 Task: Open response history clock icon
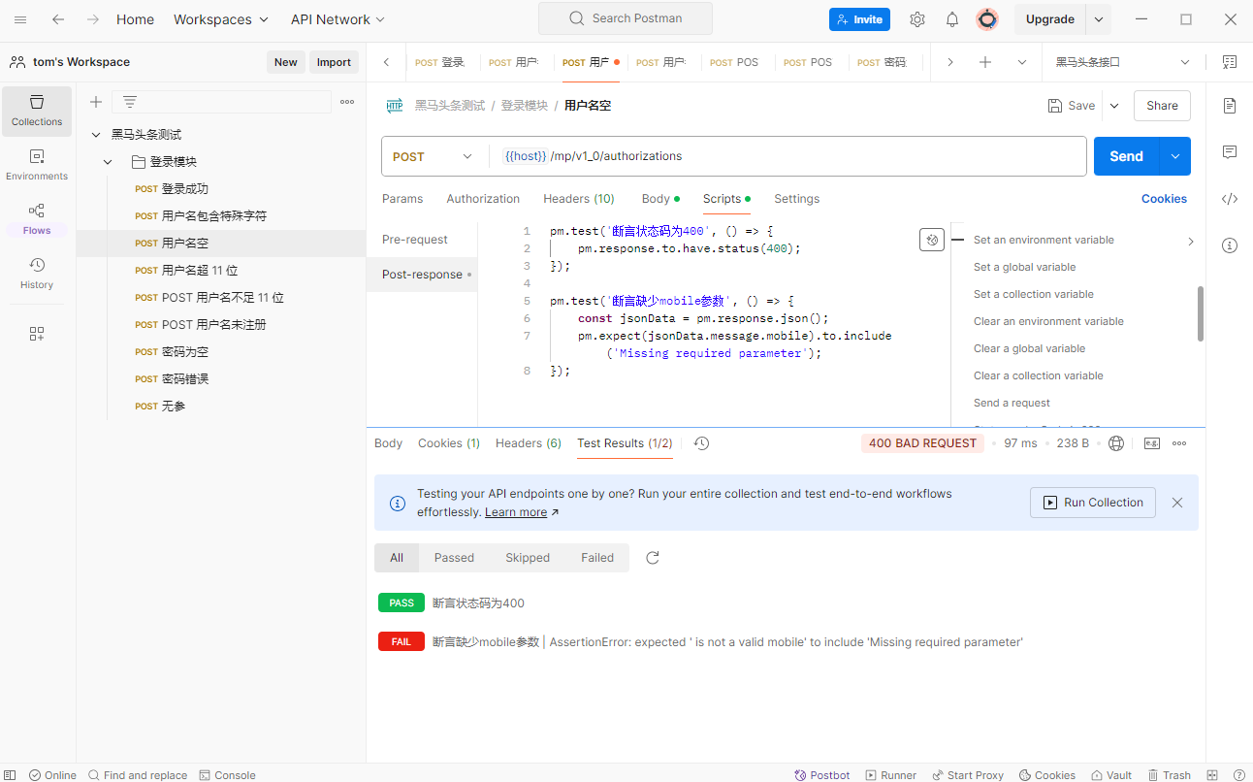tap(702, 443)
